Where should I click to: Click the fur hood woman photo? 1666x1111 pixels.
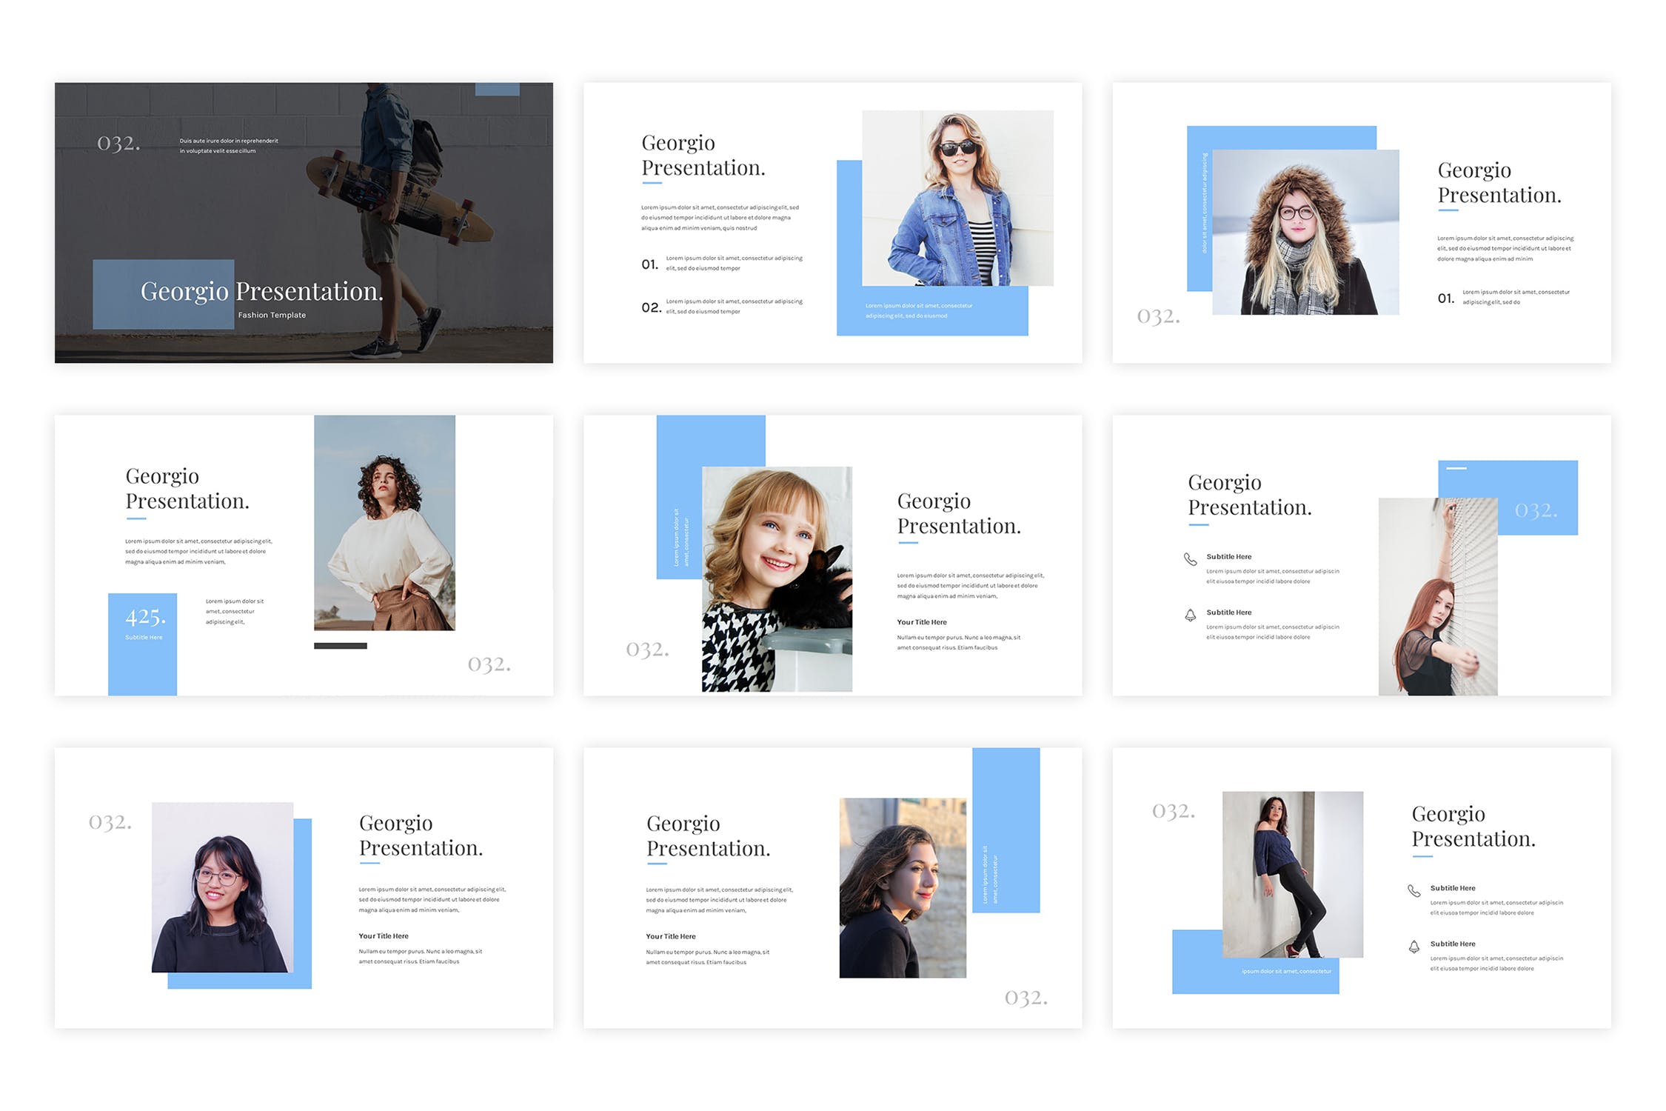click(1305, 233)
